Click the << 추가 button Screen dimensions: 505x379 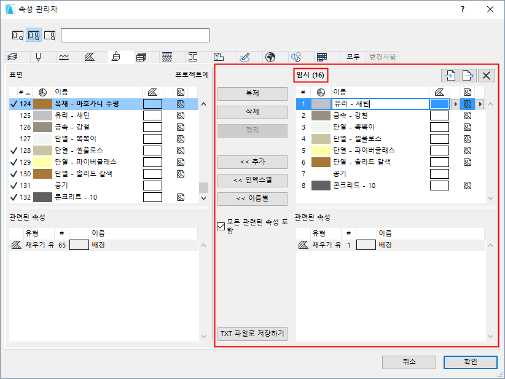(252, 162)
